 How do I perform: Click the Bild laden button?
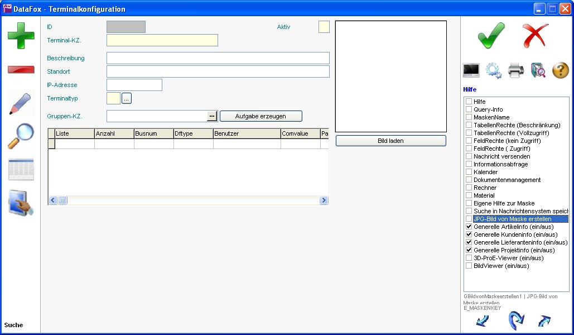click(x=390, y=141)
